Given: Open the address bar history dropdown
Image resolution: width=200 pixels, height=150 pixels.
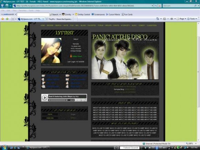Looking at the screenshot, I should pyautogui.click(x=152, y=6).
